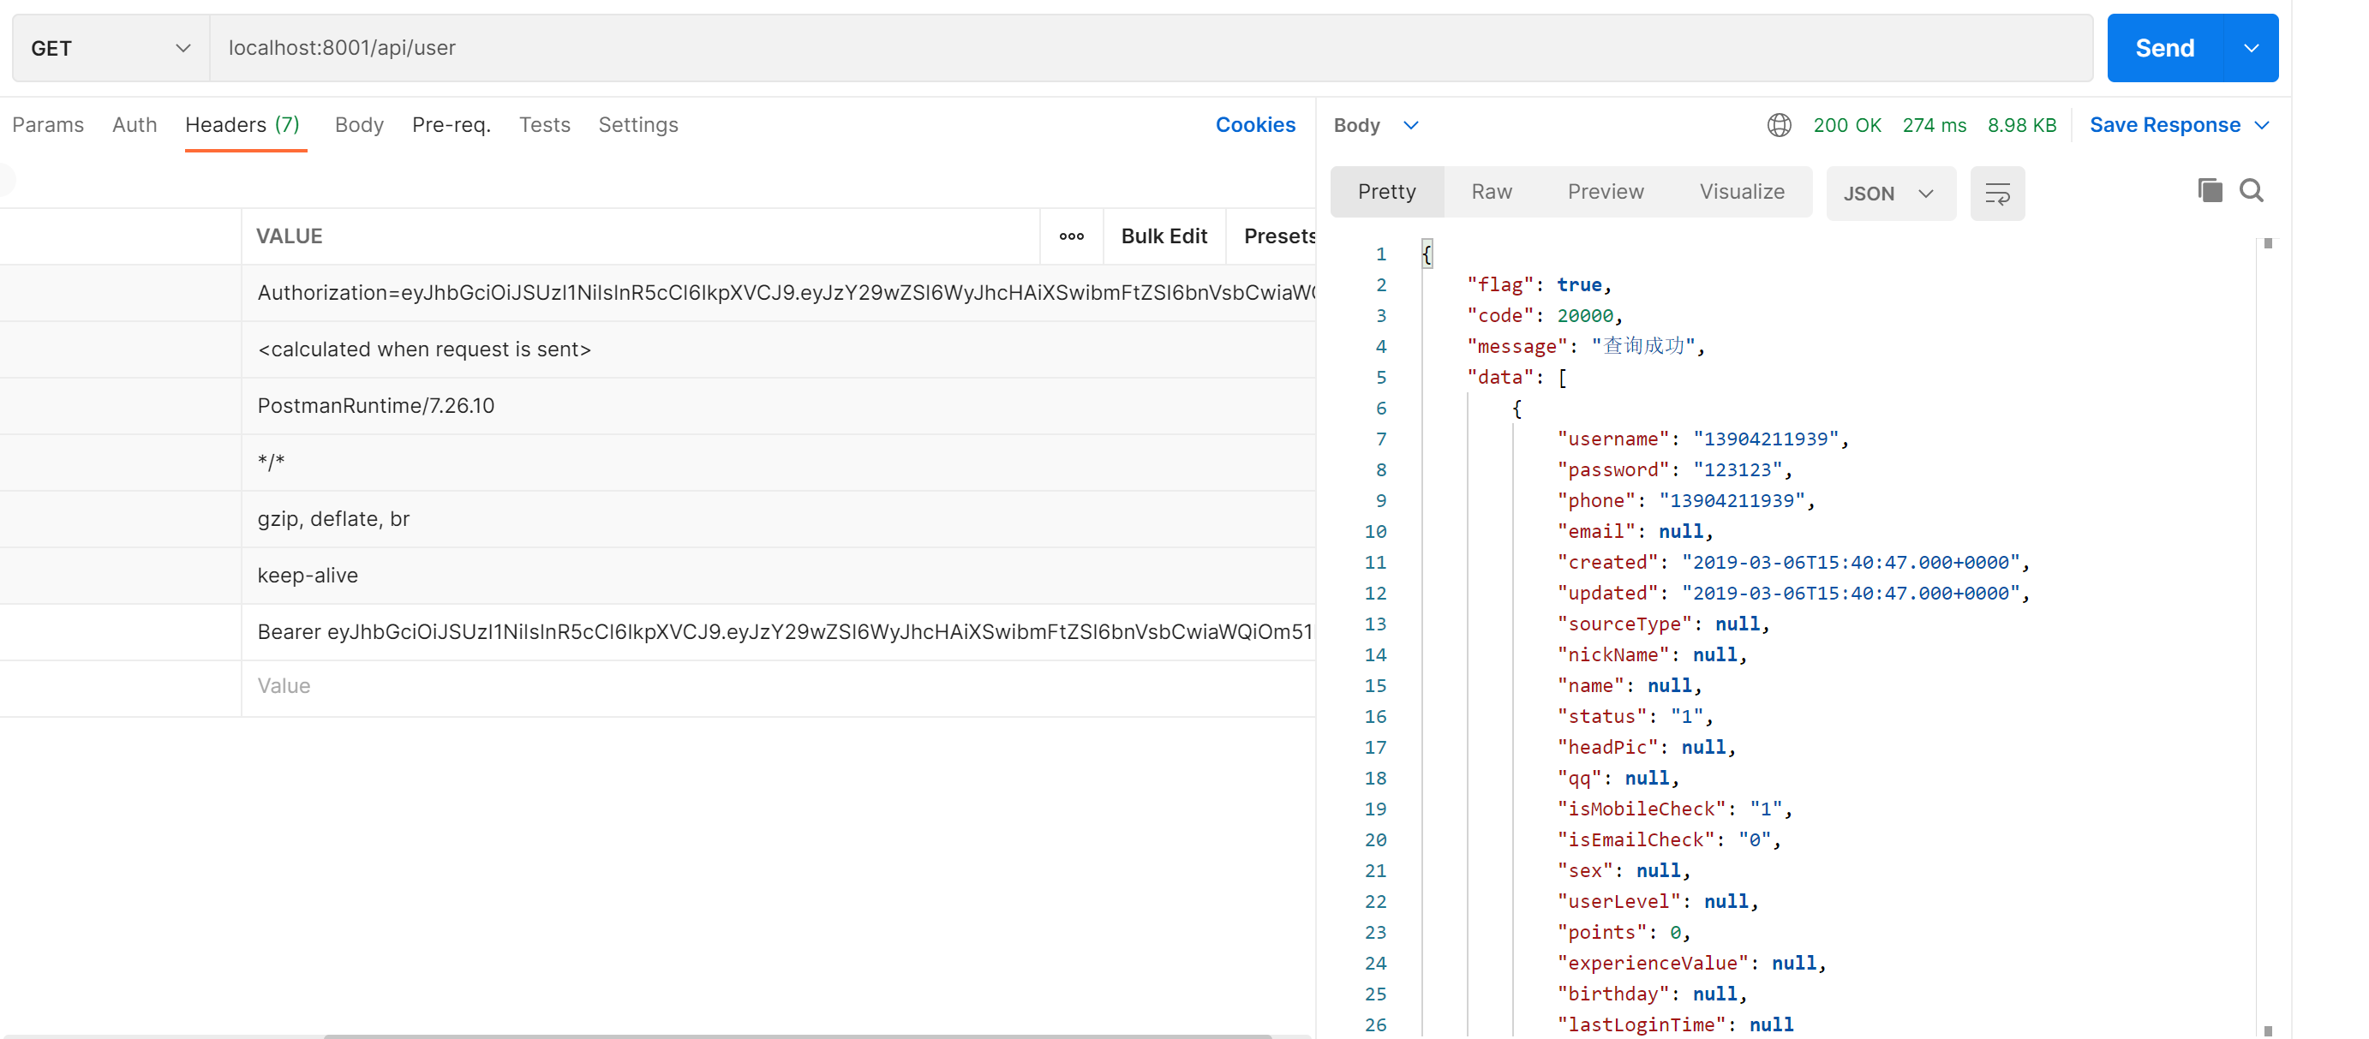Click the 200 OK status text
Image resolution: width=2369 pixels, height=1039 pixels.
coord(1846,125)
